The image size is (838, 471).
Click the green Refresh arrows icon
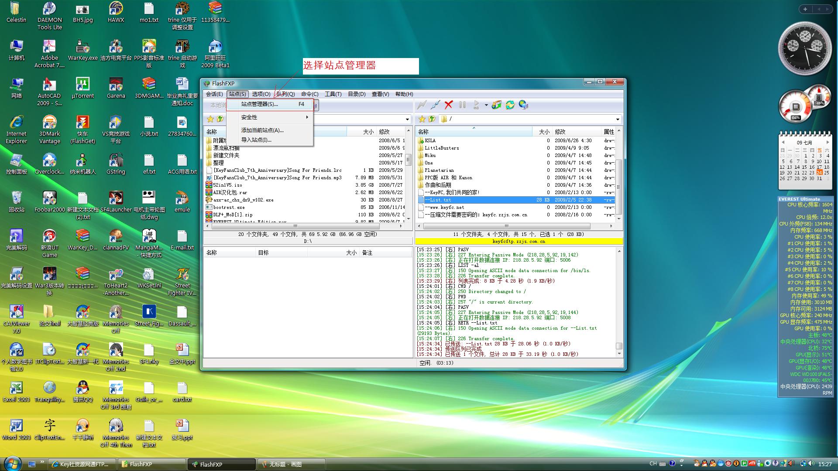[510, 105]
